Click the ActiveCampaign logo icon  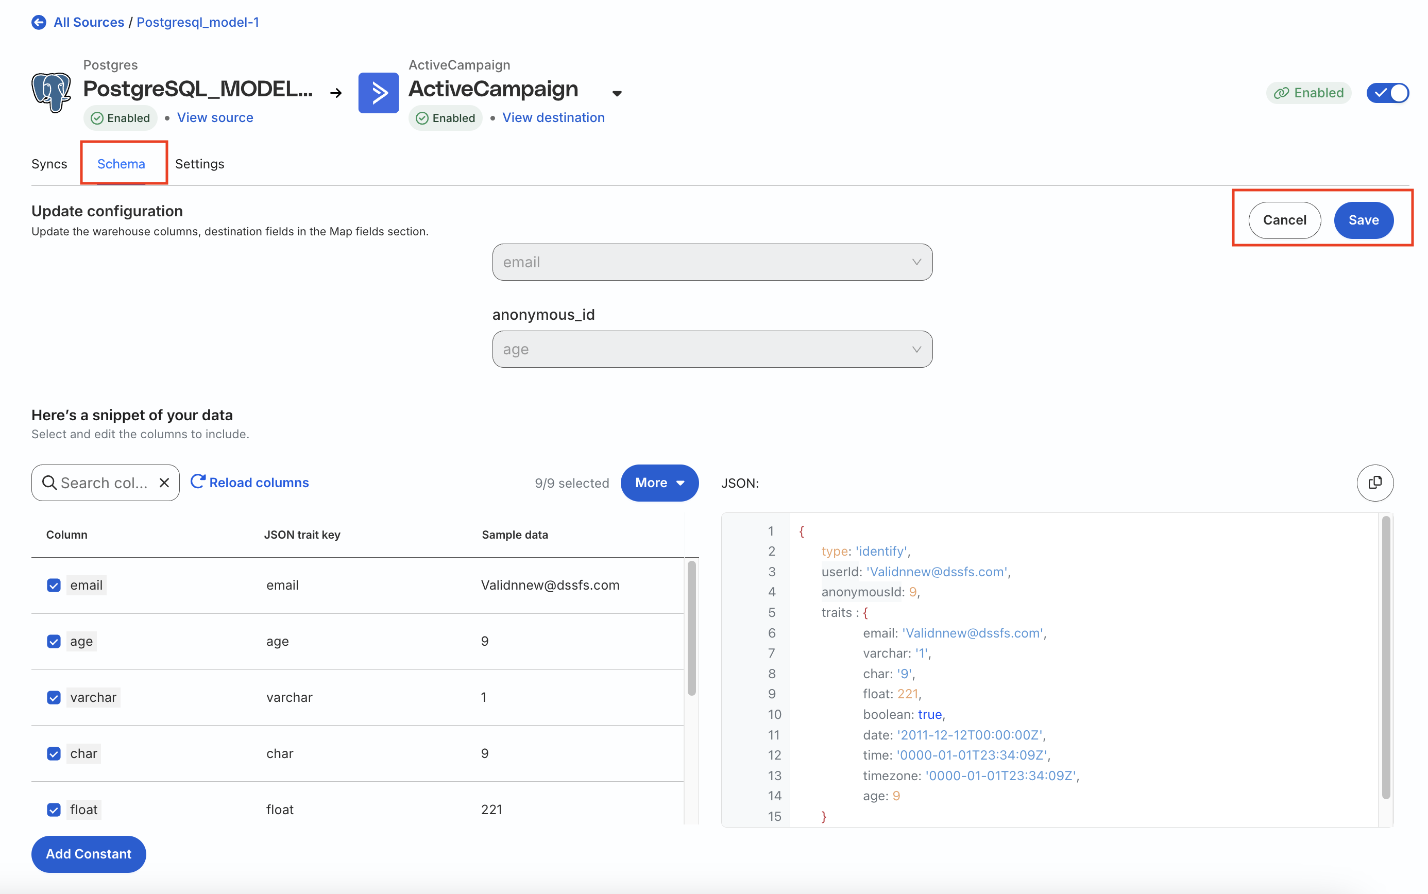click(379, 92)
